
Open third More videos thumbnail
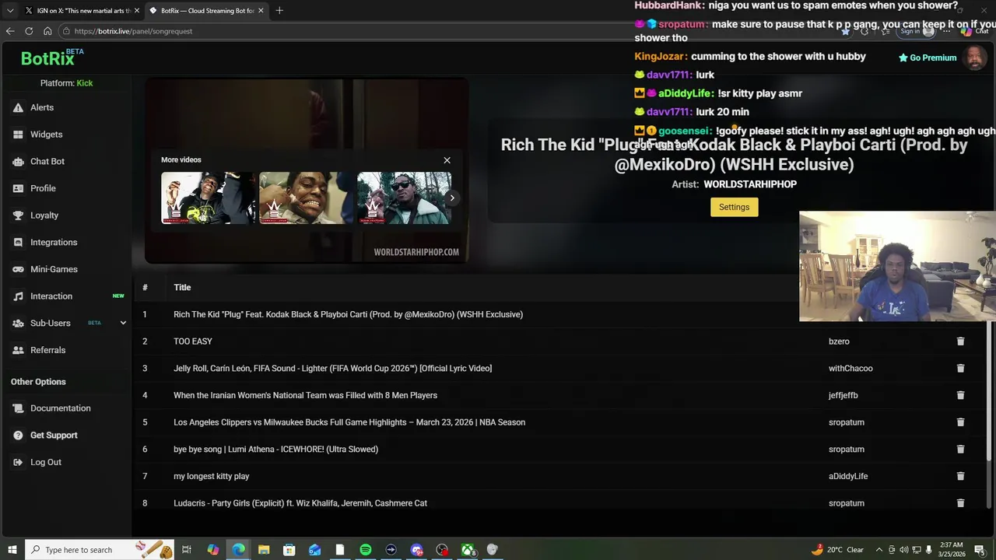404,198
